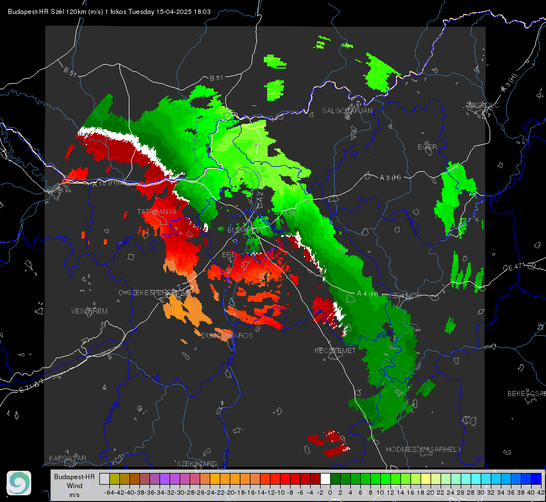Select the dark green swatch between 0 and 2
The width and height of the screenshot is (546, 502).
click(335, 479)
